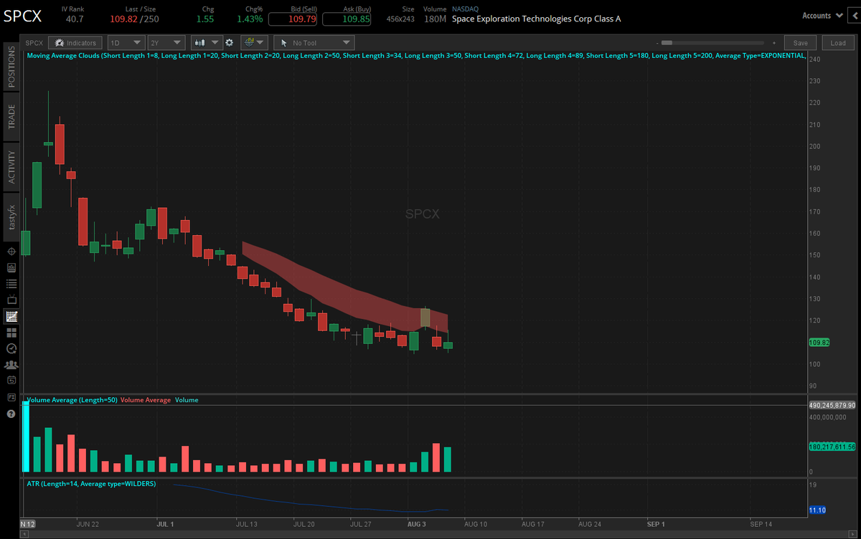Open the No Tool drawing dropdown
This screenshot has width=861, height=539.
pyautogui.click(x=314, y=43)
